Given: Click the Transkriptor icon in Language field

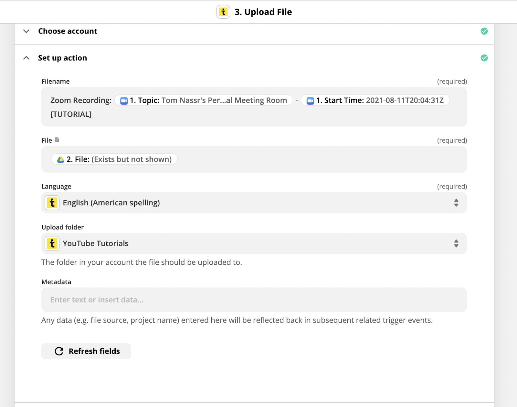Looking at the screenshot, I should coord(52,203).
